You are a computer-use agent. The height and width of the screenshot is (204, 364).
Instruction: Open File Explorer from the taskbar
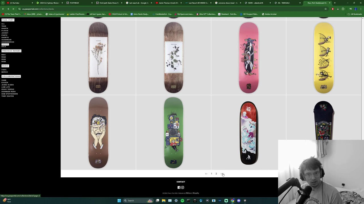tap(164, 201)
